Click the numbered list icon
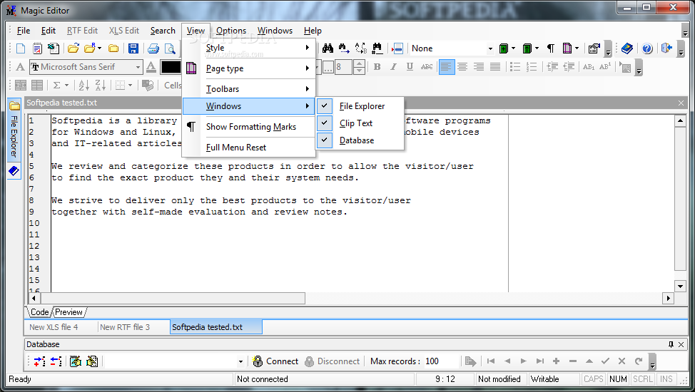 click(531, 67)
